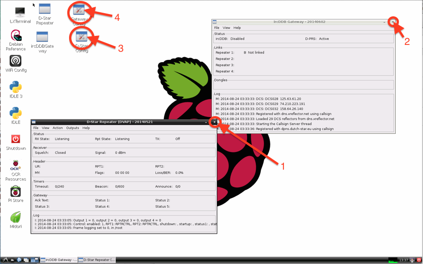Click the clock in the taskbar
The height and width of the screenshot is (264, 423).
point(403,260)
